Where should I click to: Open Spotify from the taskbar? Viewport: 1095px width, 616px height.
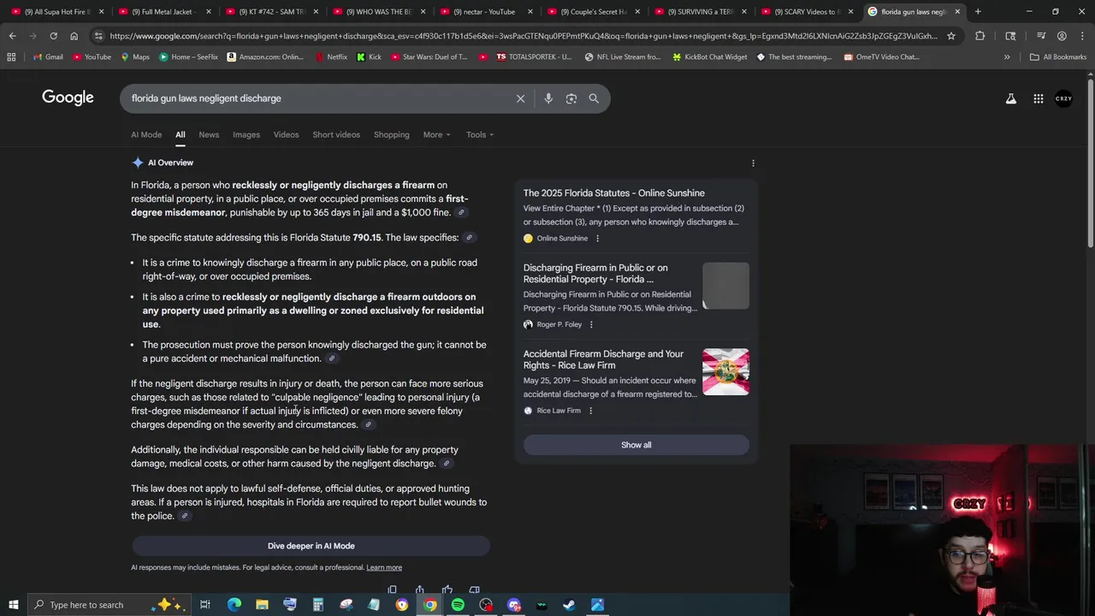(458, 605)
